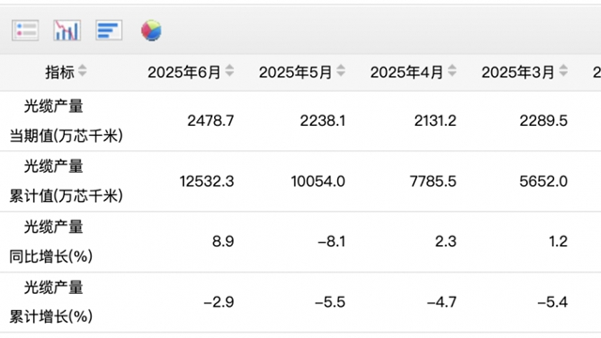Click the value 2478.7 cell
The width and height of the screenshot is (601, 338).
click(210, 121)
